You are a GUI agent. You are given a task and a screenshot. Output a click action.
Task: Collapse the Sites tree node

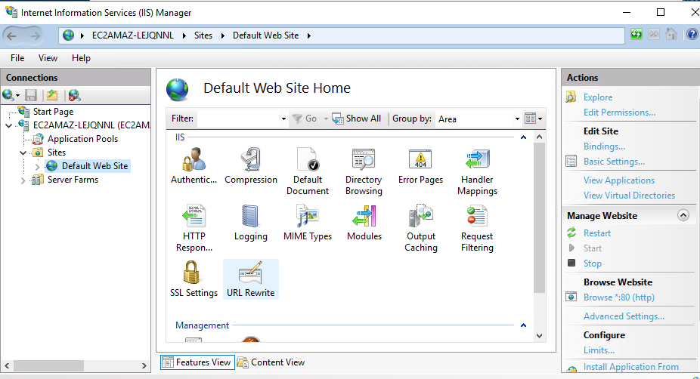(x=23, y=153)
